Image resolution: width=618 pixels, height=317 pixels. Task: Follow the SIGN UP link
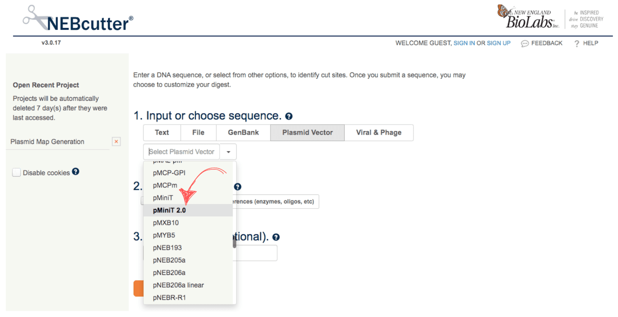(499, 43)
